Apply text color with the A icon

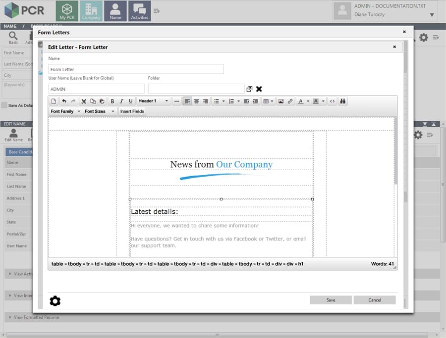coord(301,101)
